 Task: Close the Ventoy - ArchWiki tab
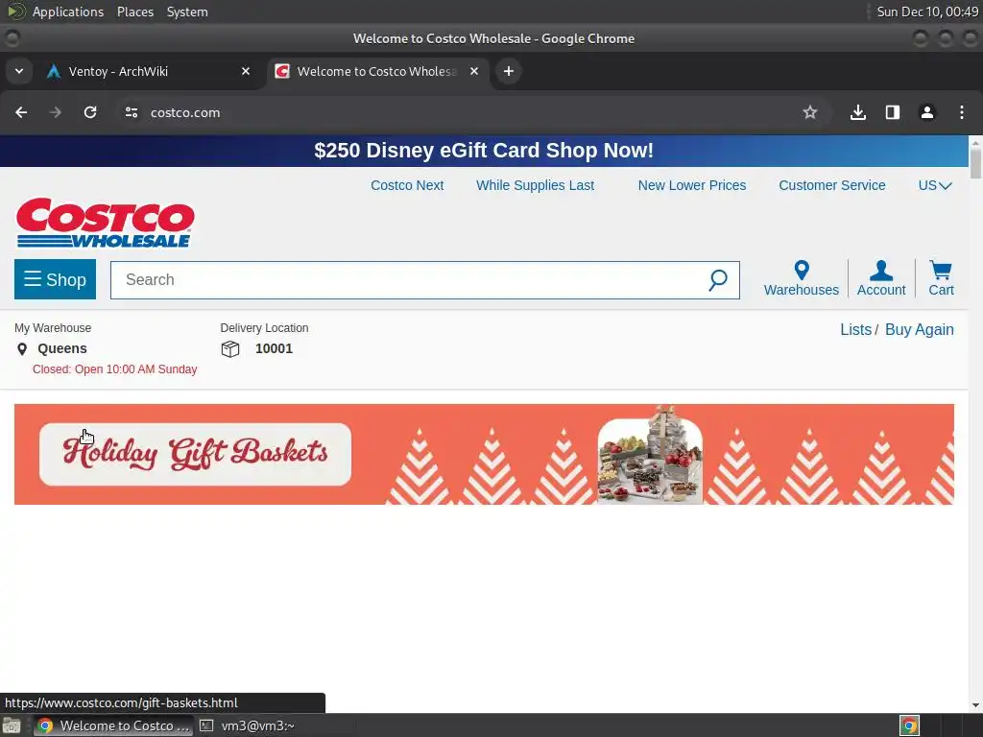[x=246, y=71]
